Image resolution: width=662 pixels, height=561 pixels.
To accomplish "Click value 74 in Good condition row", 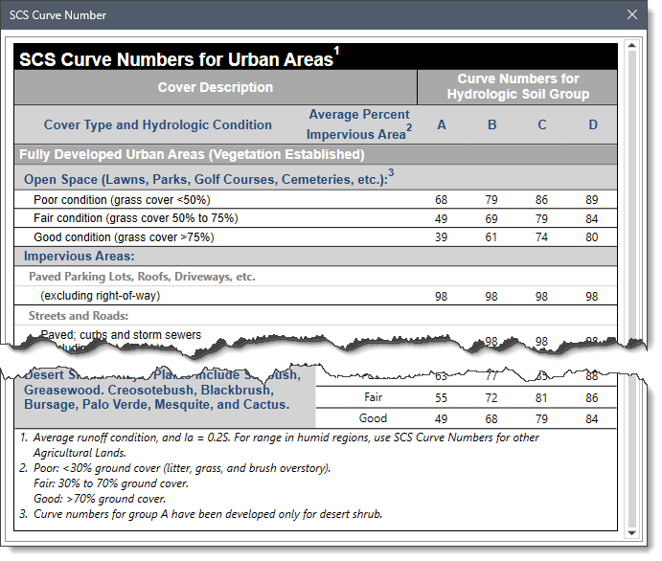I will (x=541, y=237).
